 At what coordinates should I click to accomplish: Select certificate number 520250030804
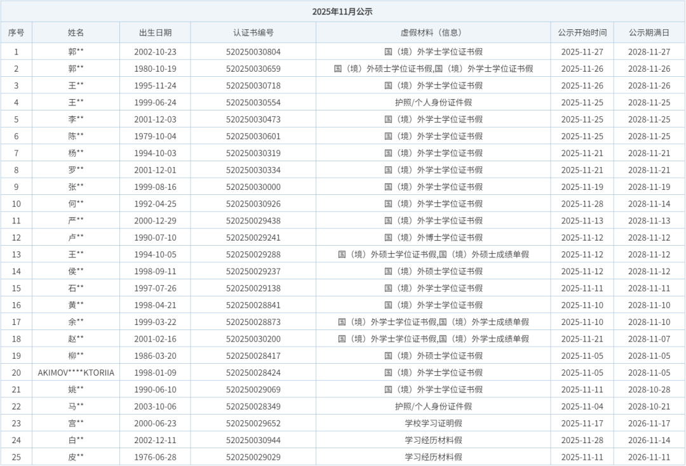pyautogui.click(x=253, y=52)
